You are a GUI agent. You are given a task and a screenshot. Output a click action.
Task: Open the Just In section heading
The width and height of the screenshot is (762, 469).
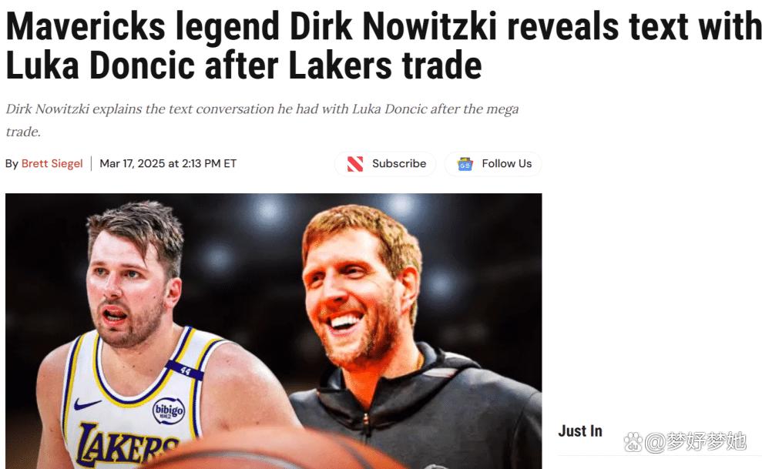coord(579,431)
